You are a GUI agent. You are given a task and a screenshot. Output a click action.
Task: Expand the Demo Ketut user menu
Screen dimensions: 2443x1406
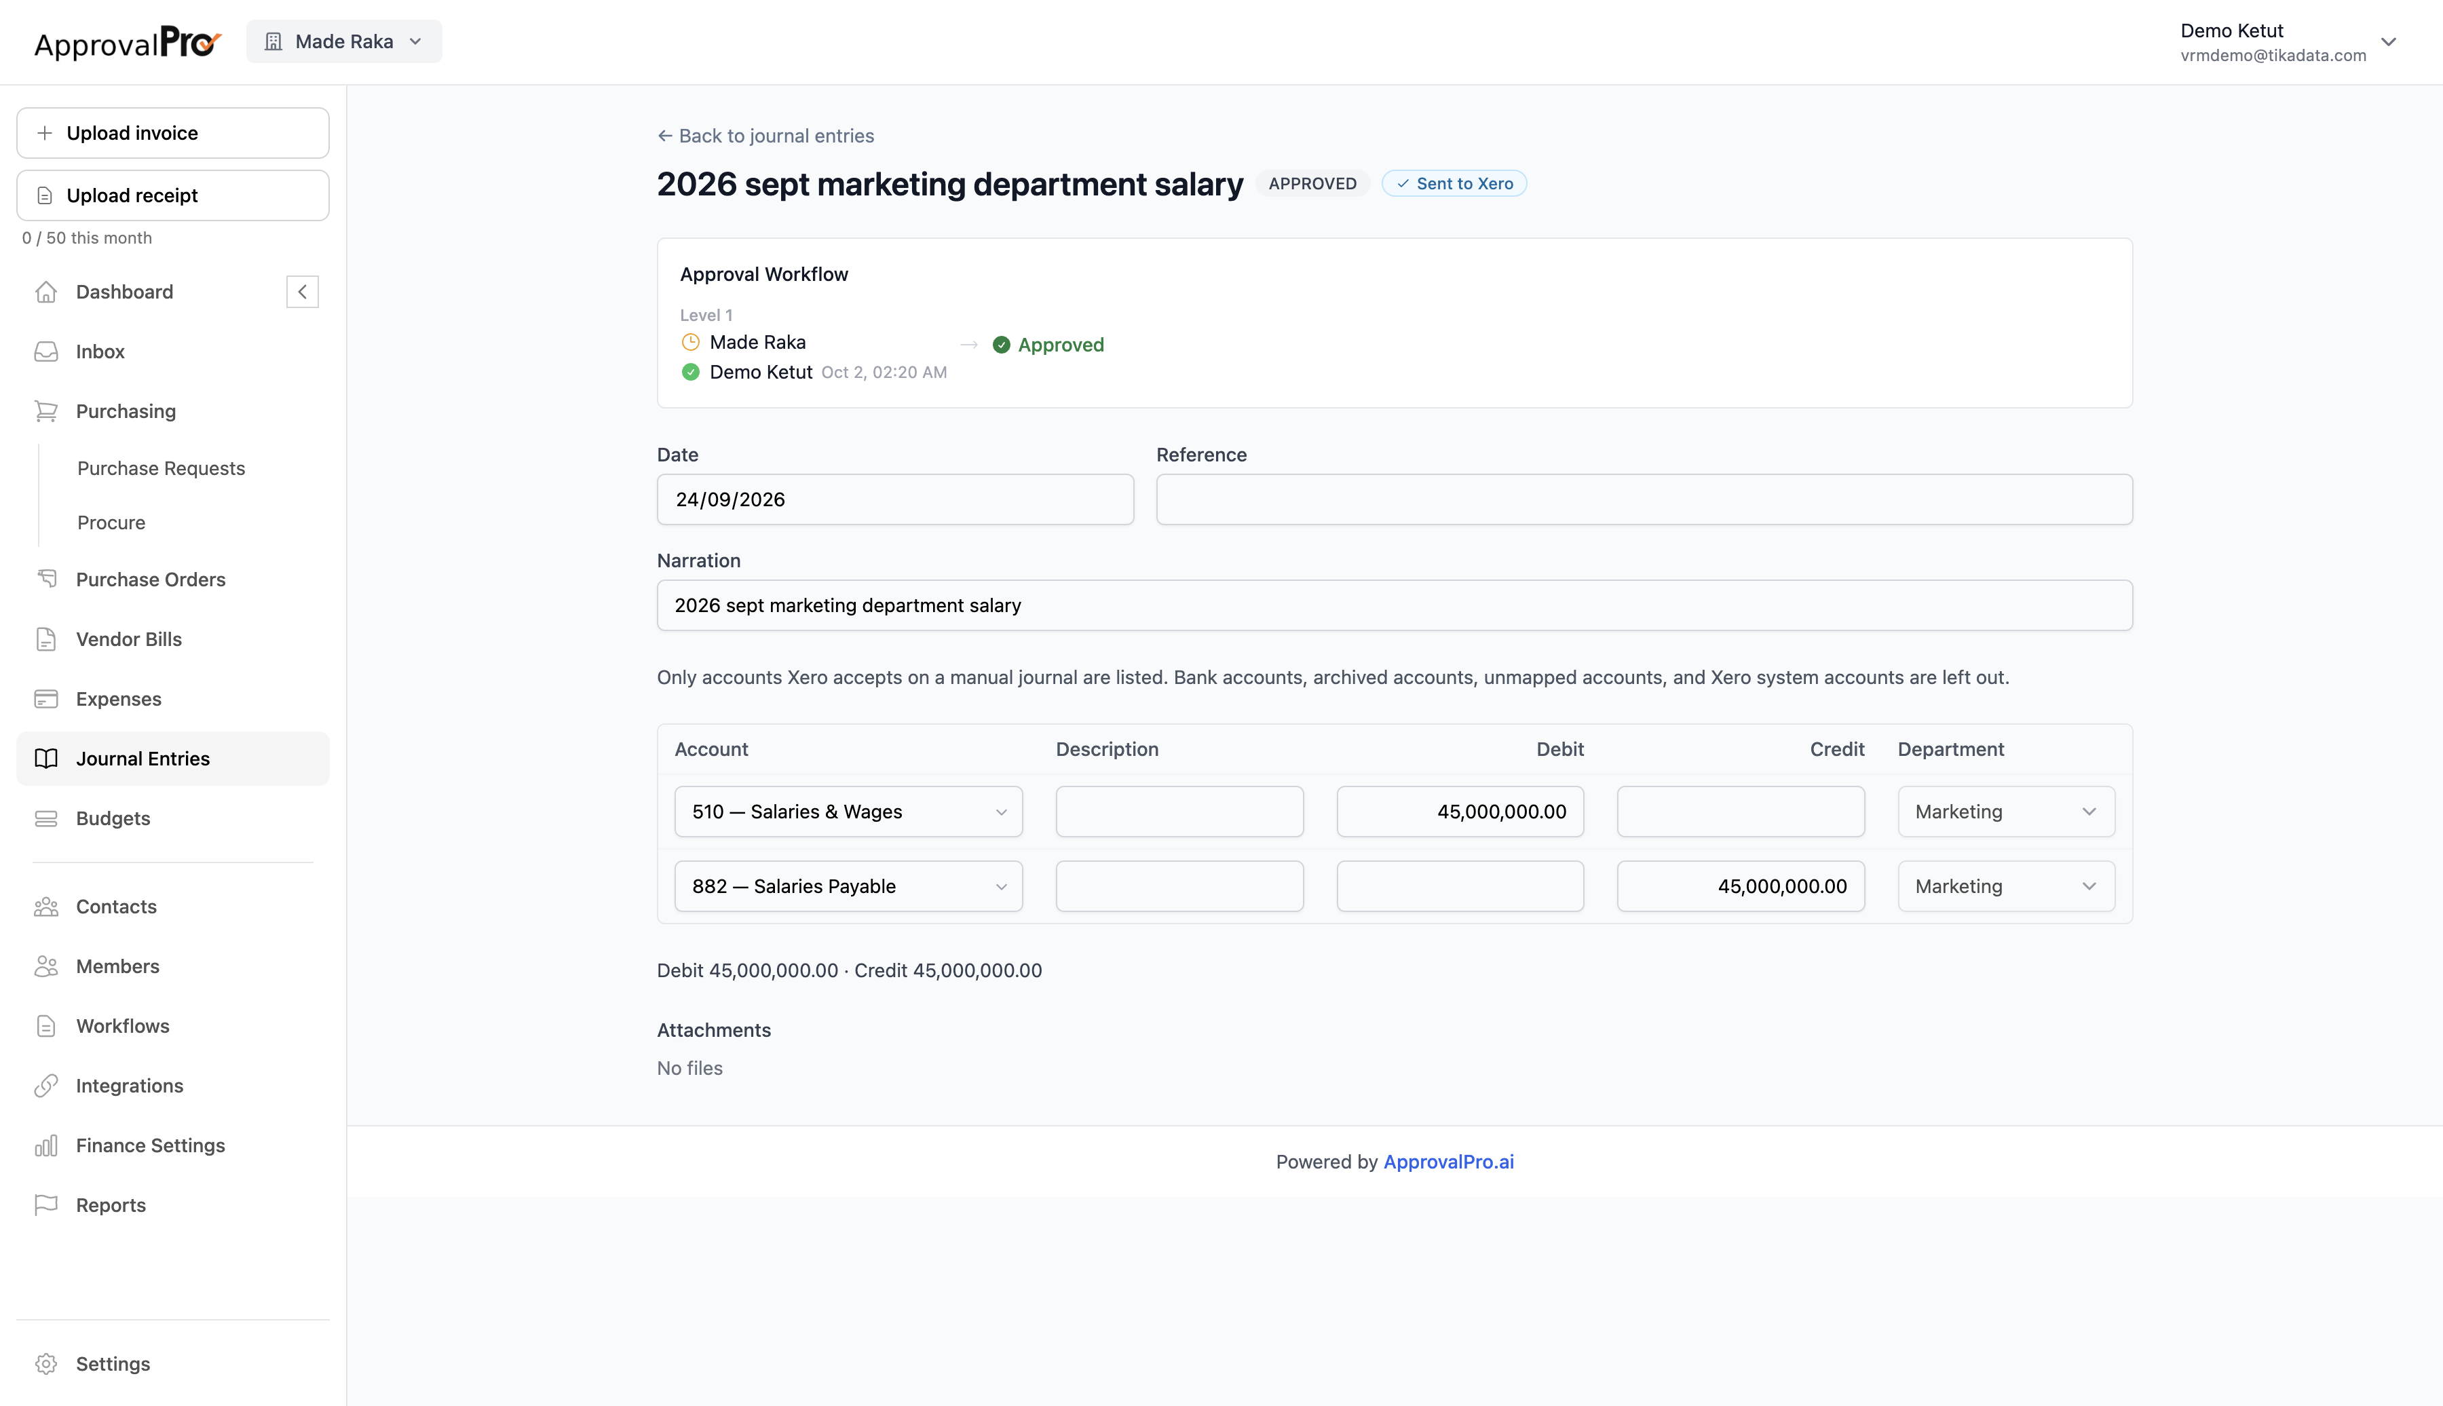point(2288,43)
